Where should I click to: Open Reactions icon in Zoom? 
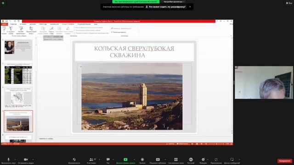click(x=203, y=159)
